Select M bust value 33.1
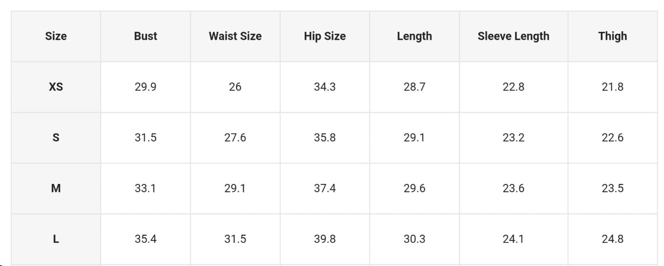Image resolution: width=664 pixels, height=266 pixels. coord(146,188)
